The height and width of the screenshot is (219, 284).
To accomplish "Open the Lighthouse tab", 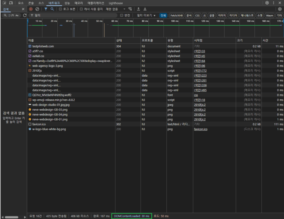I will (x=116, y=3).
